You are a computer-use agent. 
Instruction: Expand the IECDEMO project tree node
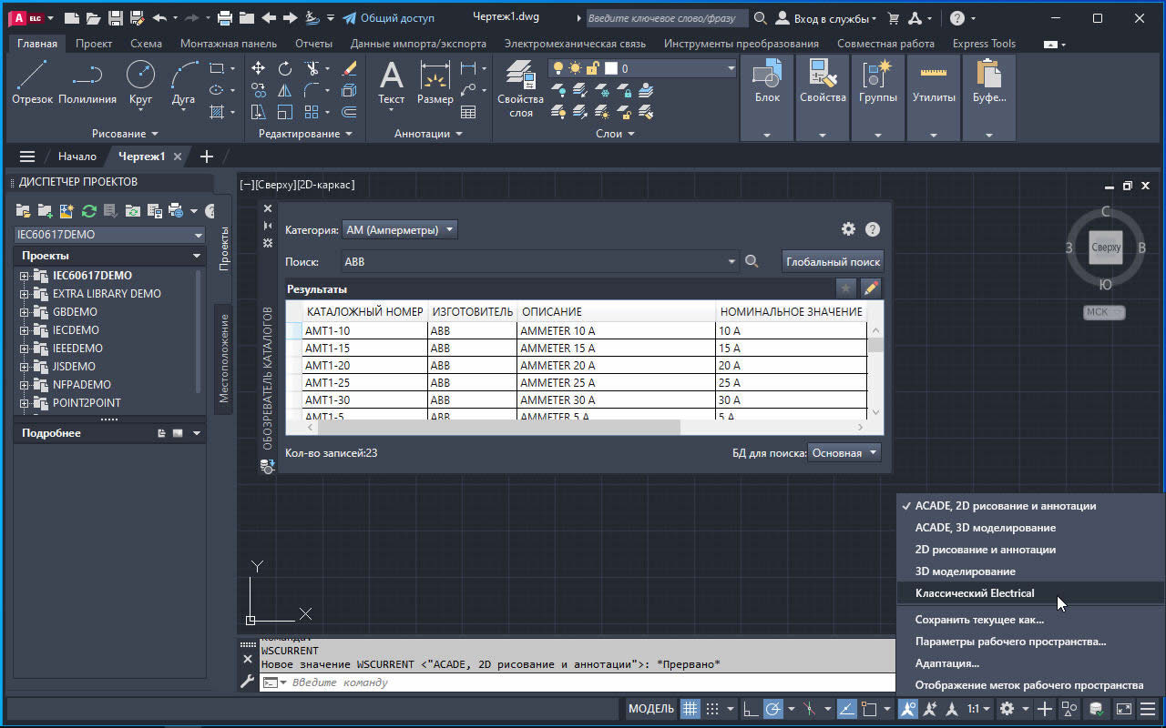pyautogui.click(x=25, y=330)
